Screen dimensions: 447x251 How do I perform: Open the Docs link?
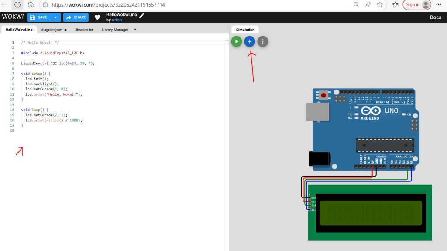[435, 17]
